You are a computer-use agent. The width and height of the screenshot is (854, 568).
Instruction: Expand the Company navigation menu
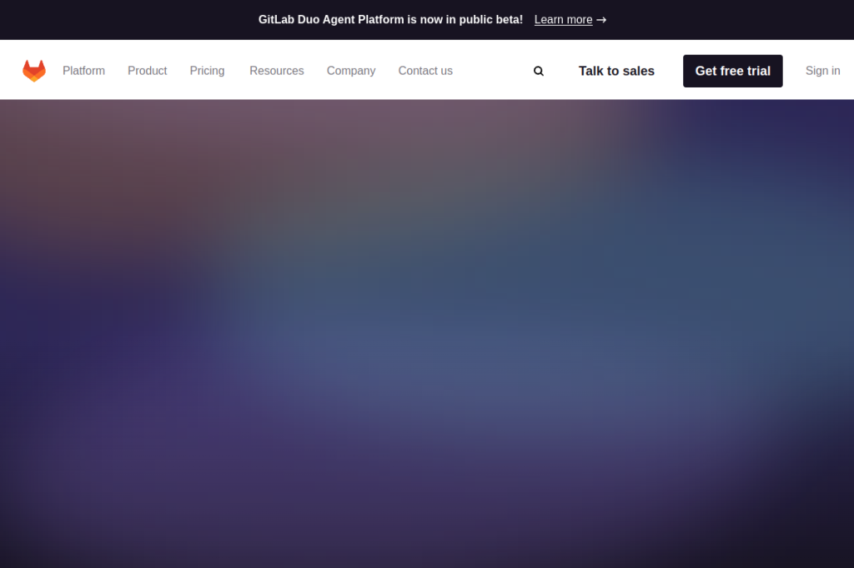(351, 71)
